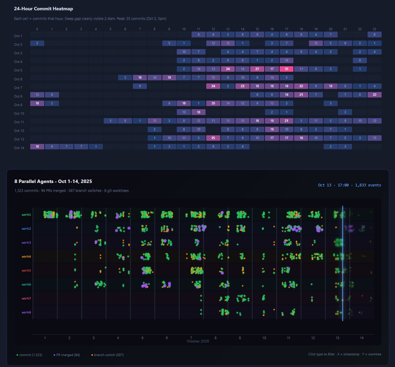Viewport: 395px width, 367px height.
Task: Click the Oct 7 hour 7 cell showing 6
Action: pyautogui.click(x=140, y=86)
